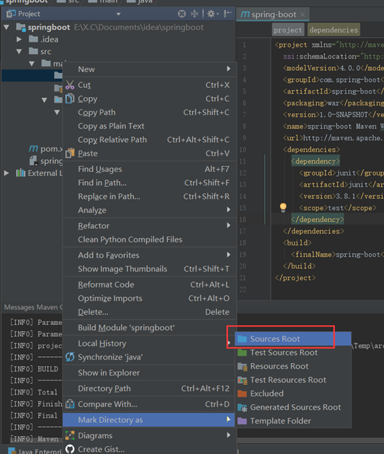Screen dimensions: 384x454
Task: Click the External Libraries icon
Action: click(x=21, y=173)
